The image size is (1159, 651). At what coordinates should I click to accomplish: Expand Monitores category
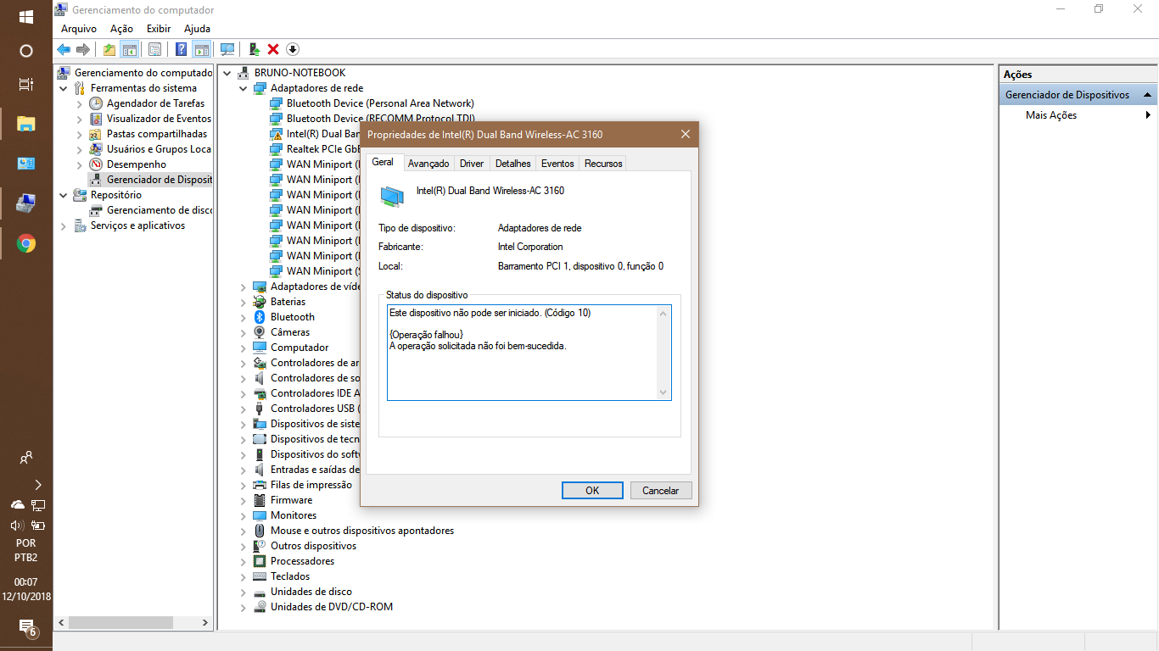[244, 515]
